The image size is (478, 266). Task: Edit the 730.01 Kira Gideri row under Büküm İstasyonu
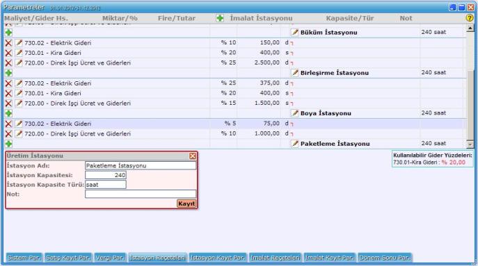tap(19, 53)
